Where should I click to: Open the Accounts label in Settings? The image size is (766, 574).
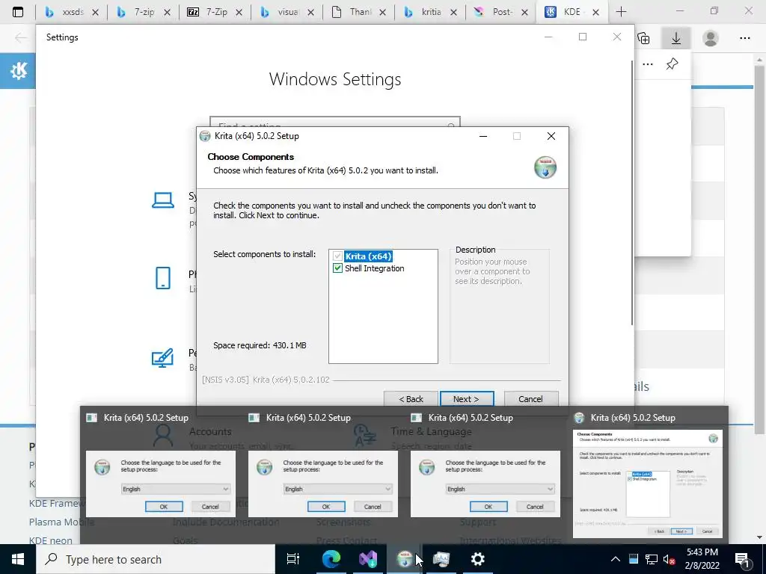point(210,431)
